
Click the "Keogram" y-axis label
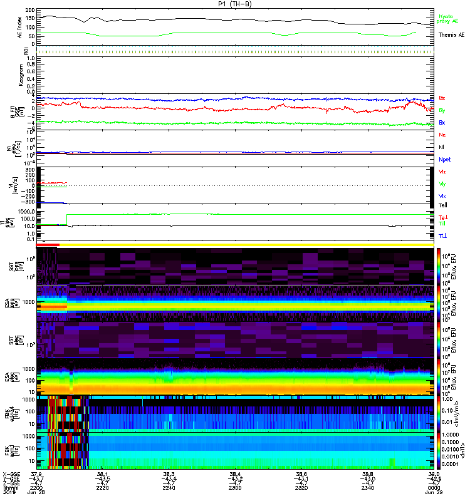(21, 75)
